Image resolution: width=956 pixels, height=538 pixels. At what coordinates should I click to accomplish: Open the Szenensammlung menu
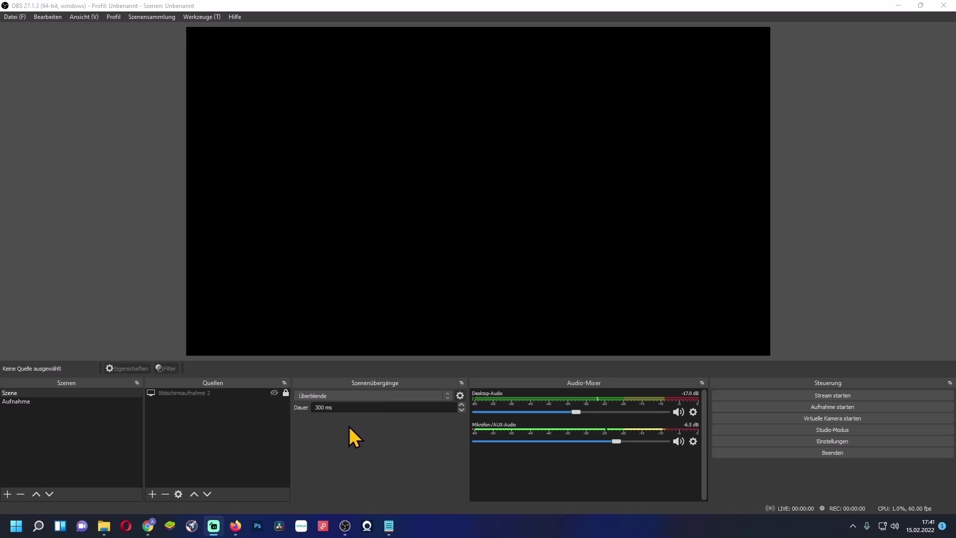pos(151,17)
